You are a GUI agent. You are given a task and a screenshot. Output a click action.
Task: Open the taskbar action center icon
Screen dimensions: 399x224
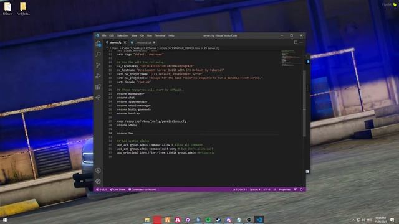392,220
